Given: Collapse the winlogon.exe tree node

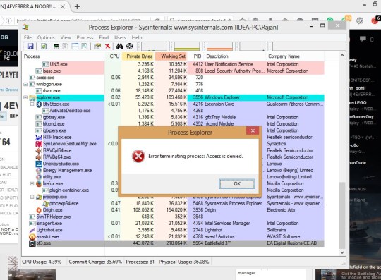Looking at the screenshot, I should [x=25, y=84].
